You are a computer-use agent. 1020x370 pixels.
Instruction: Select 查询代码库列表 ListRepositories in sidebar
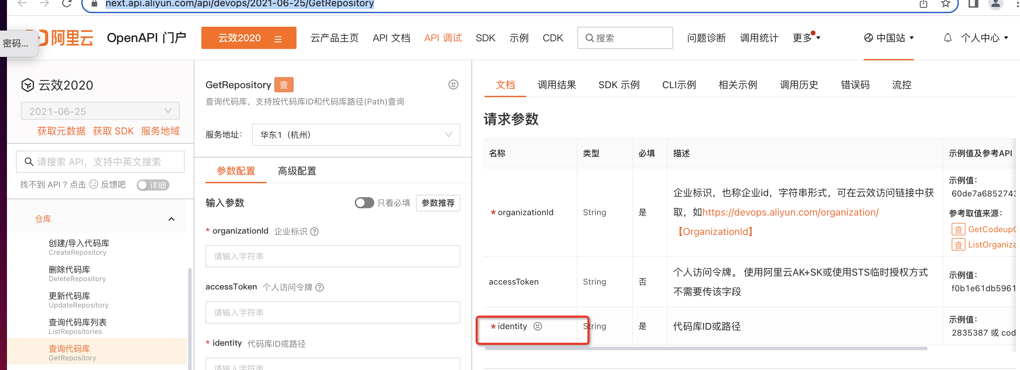(78, 327)
